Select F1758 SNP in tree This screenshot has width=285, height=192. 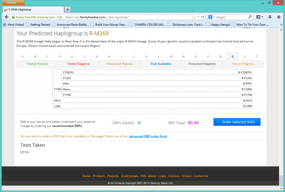pos(67,95)
